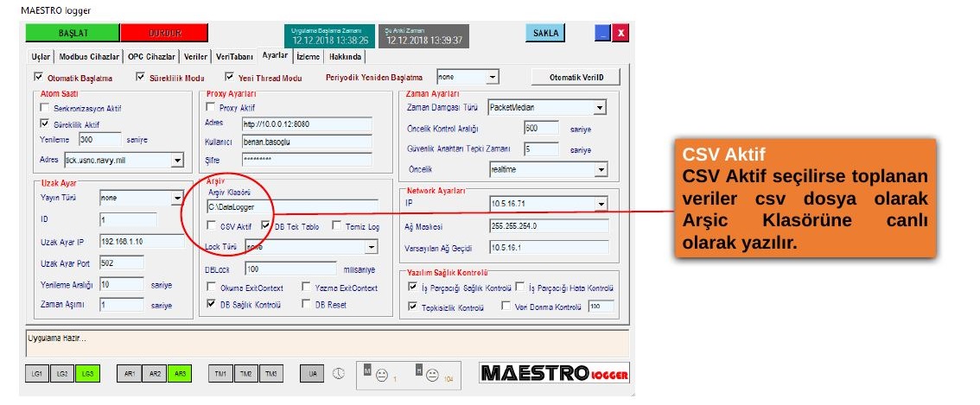Click the green BAŞLAT button
The width and height of the screenshot is (980, 405).
click(x=73, y=33)
